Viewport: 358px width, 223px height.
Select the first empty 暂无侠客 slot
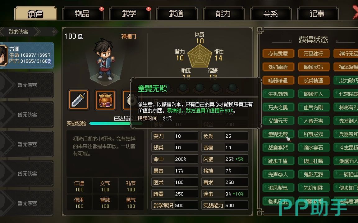coord(27,85)
